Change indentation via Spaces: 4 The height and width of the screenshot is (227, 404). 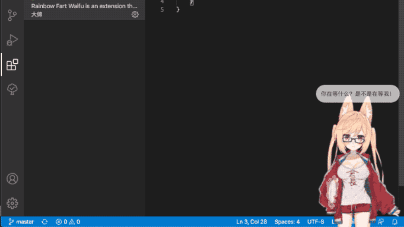pos(287,221)
